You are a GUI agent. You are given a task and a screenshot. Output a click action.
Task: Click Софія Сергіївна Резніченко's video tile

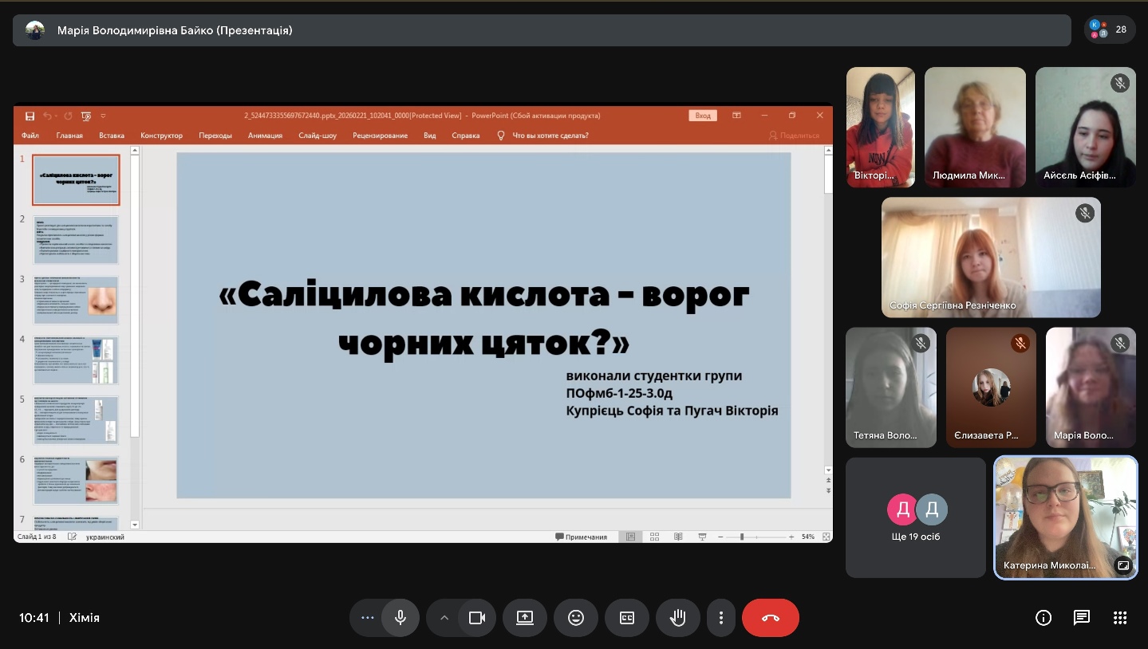pos(991,258)
